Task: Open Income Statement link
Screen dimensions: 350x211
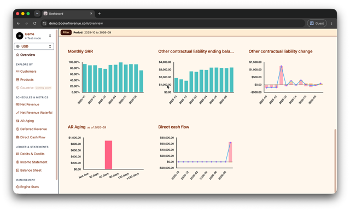Action: pyautogui.click(x=34, y=162)
